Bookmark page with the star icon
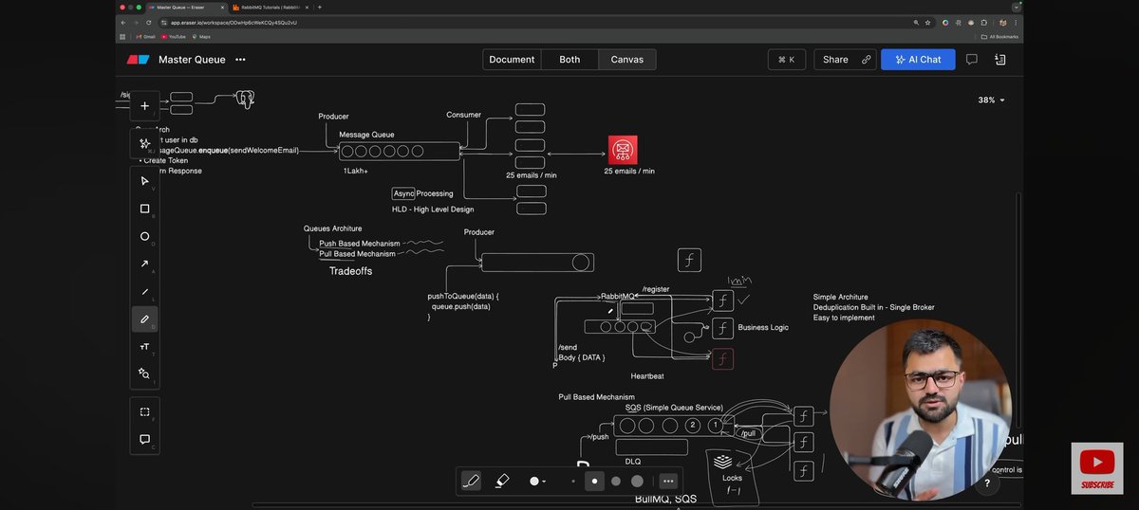 point(927,22)
